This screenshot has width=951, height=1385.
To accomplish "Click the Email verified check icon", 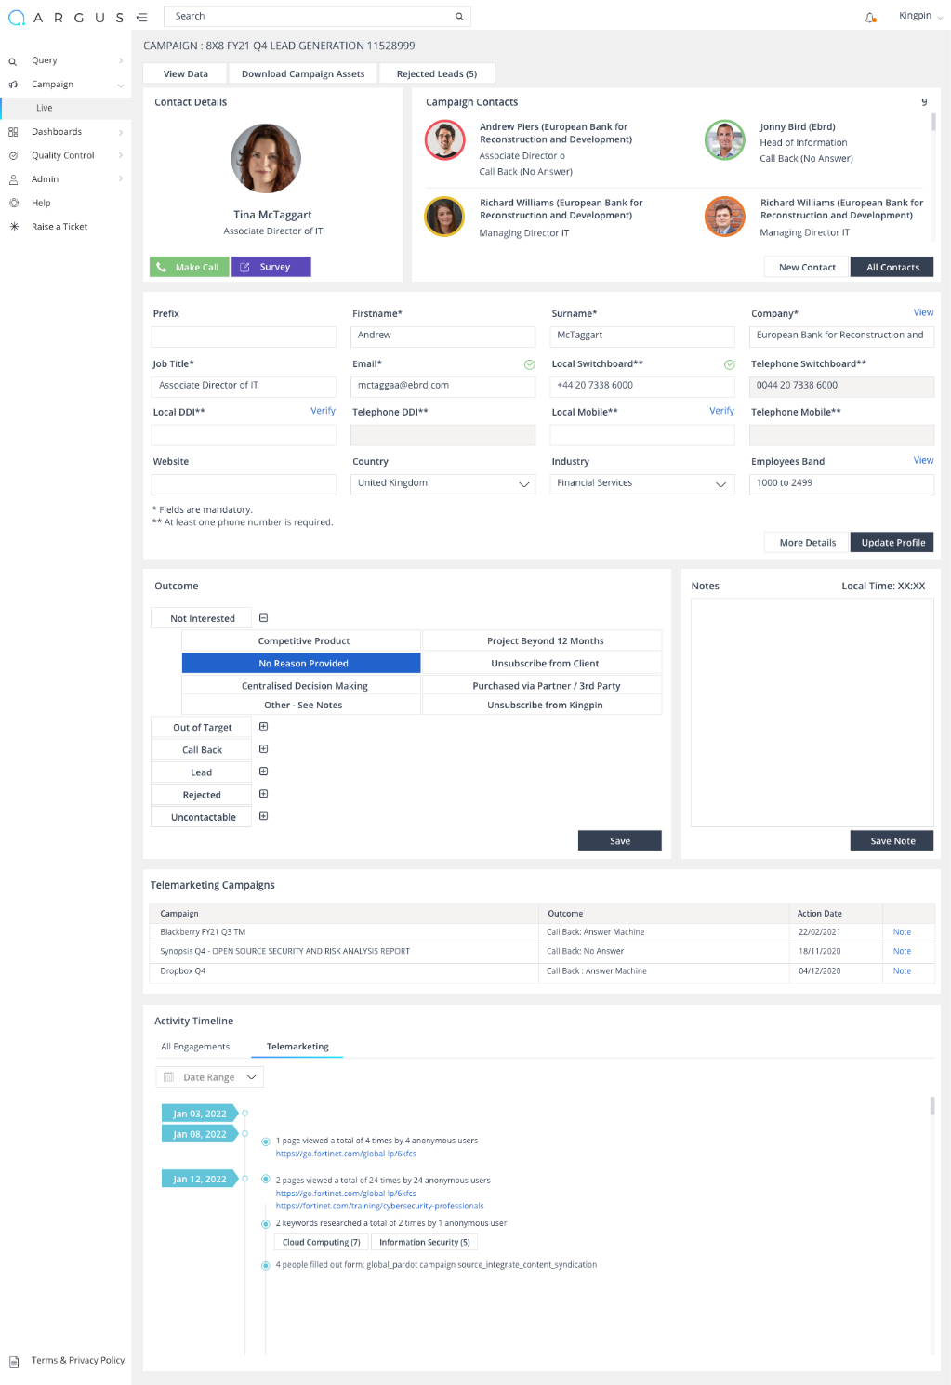I will [529, 364].
